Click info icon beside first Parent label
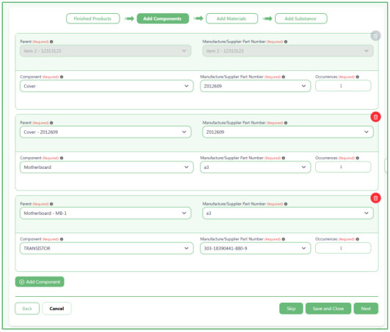The image size is (390, 332). (51, 42)
